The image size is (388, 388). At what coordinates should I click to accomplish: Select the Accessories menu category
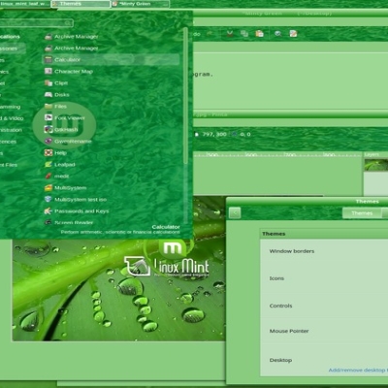pos(13,48)
